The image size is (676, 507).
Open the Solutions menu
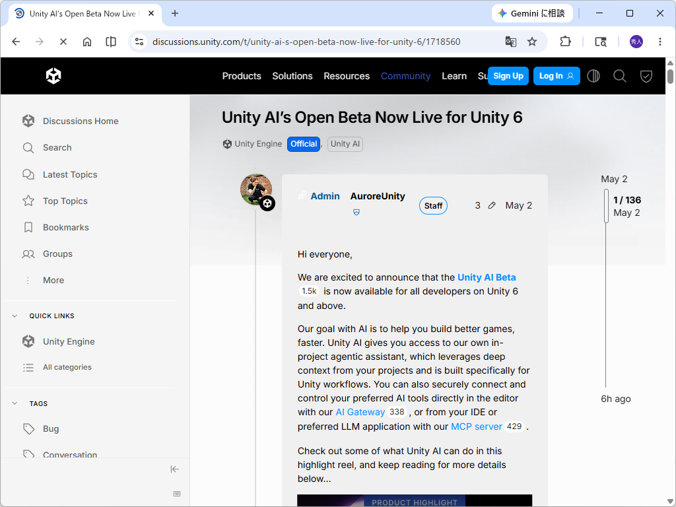click(x=292, y=76)
